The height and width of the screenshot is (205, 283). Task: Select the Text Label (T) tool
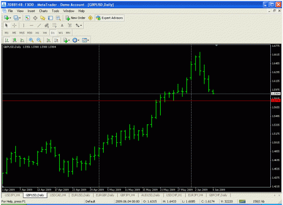coord(70,25)
